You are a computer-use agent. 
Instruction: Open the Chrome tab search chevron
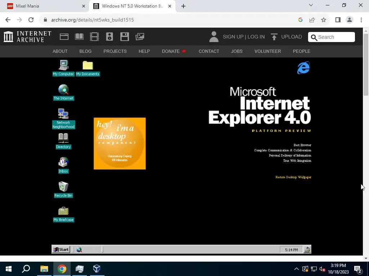(x=311, y=5)
